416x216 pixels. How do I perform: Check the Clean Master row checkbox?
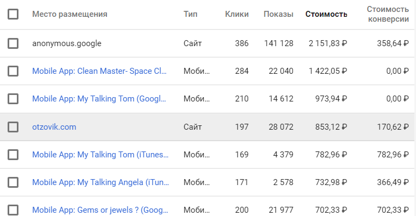click(x=13, y=71)
